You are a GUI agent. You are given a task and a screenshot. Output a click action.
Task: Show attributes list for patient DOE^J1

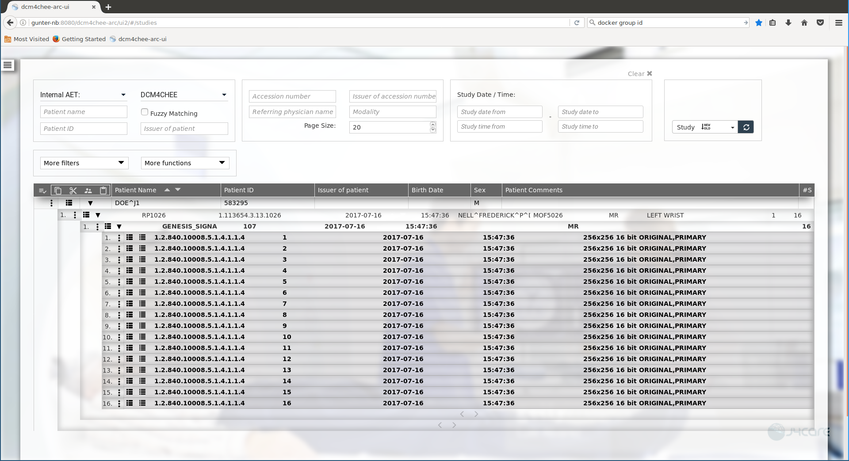69,203
